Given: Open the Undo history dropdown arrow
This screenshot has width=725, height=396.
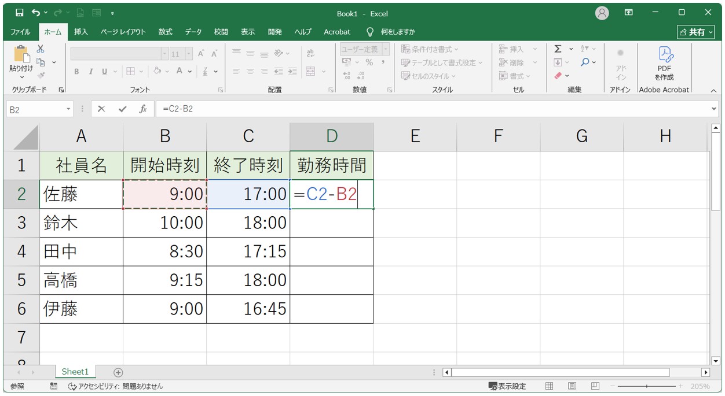Looking at the screenshot, I should 45,13.
